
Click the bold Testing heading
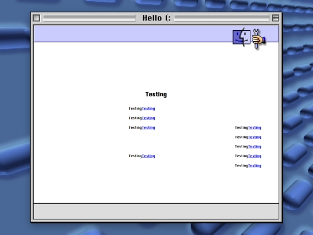156,95
